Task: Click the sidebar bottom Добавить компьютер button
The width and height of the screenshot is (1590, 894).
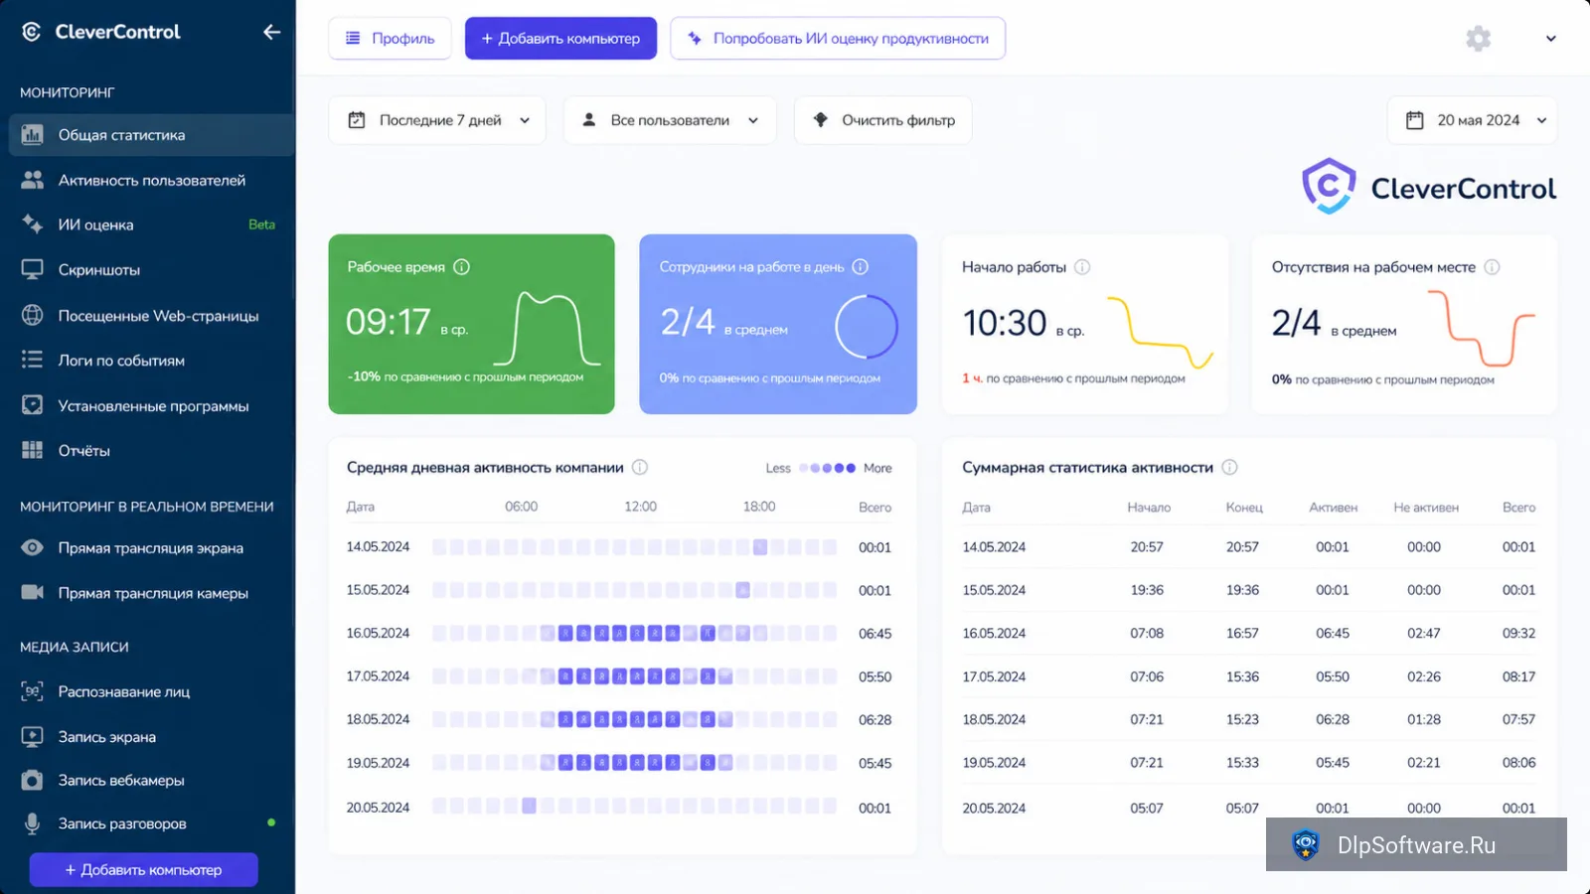Action: [144, 869]
